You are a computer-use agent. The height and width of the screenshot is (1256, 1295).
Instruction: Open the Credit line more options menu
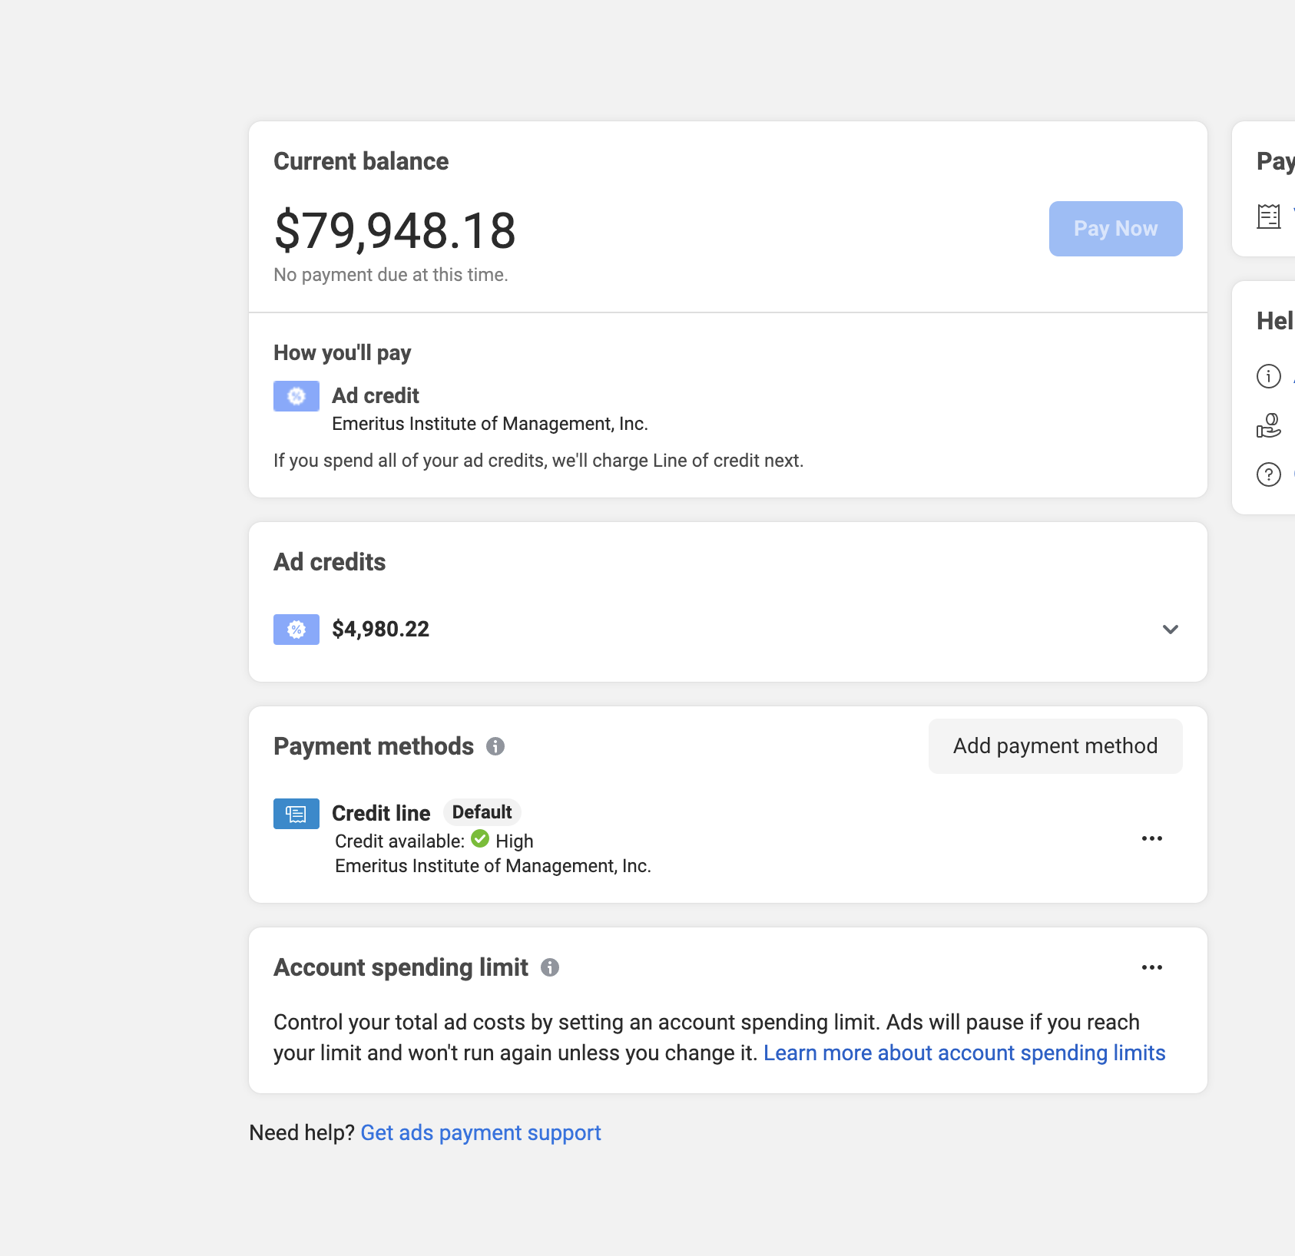(x=1151, y=838)
